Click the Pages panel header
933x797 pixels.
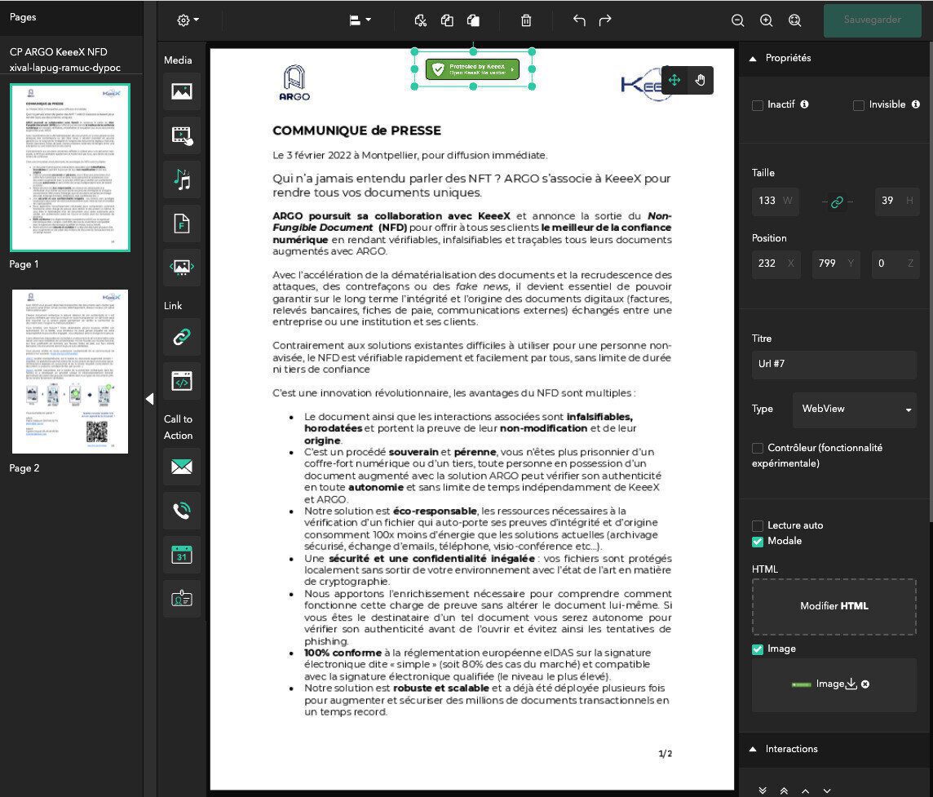23,16
